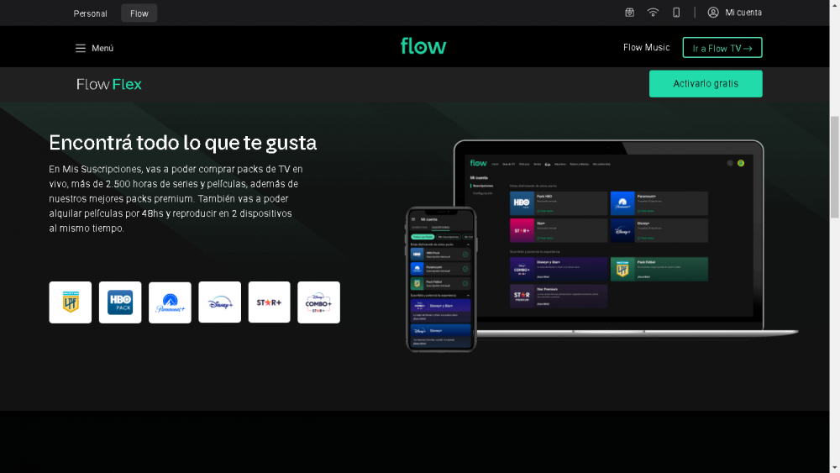840x473 pixels.
Task: Select the HBO Pack logo tile
Action: [120, 302]
